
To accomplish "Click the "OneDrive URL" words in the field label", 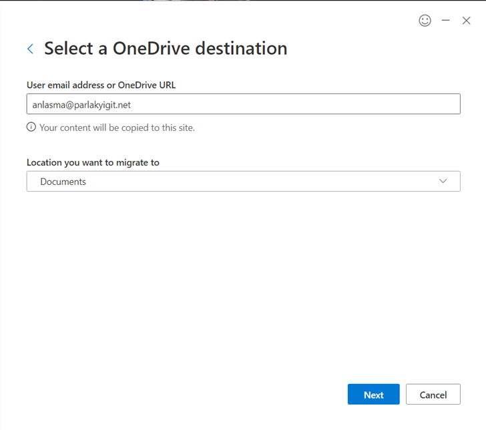I will (x=147, y=85).
